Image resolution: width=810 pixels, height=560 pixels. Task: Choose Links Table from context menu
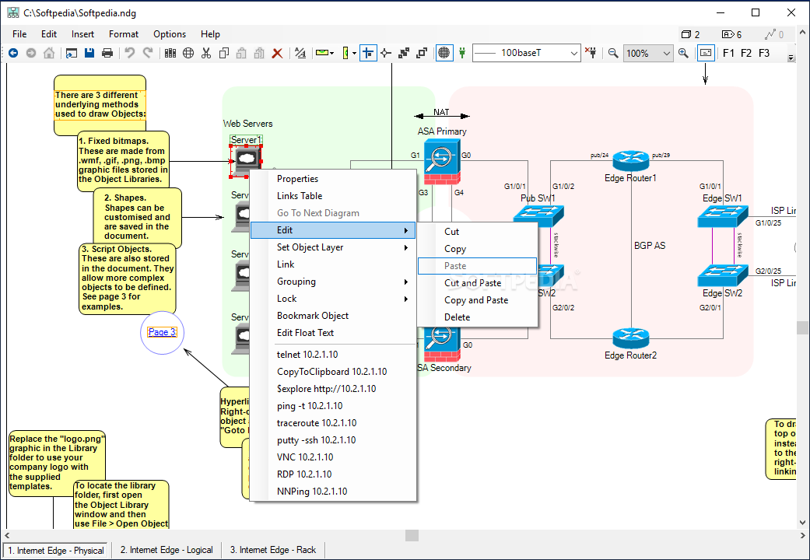[333, 196]
